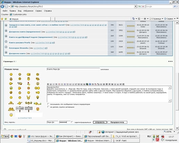
Task: Check the register checkbox
Action: pos(72,122)
